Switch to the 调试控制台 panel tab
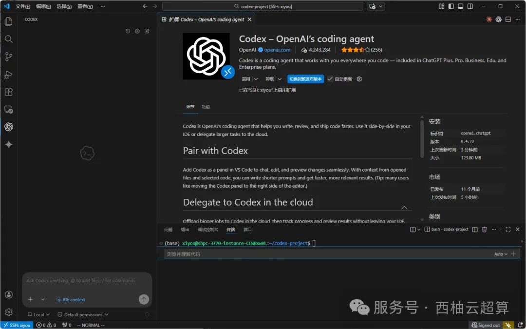 (x=208, y=230)
